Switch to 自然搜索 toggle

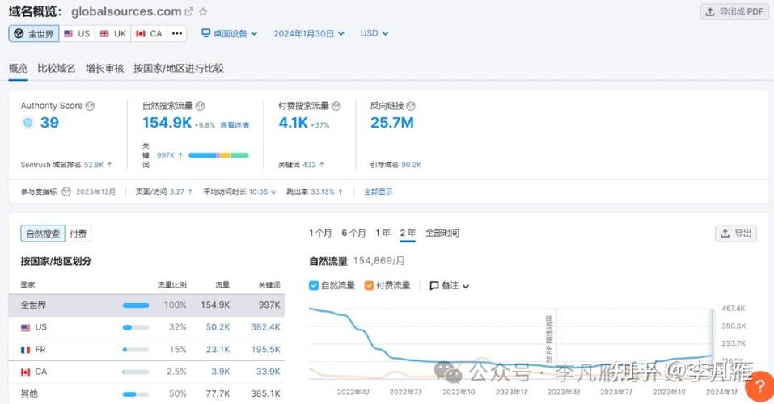pyautogui.click(x=43, y=234)
